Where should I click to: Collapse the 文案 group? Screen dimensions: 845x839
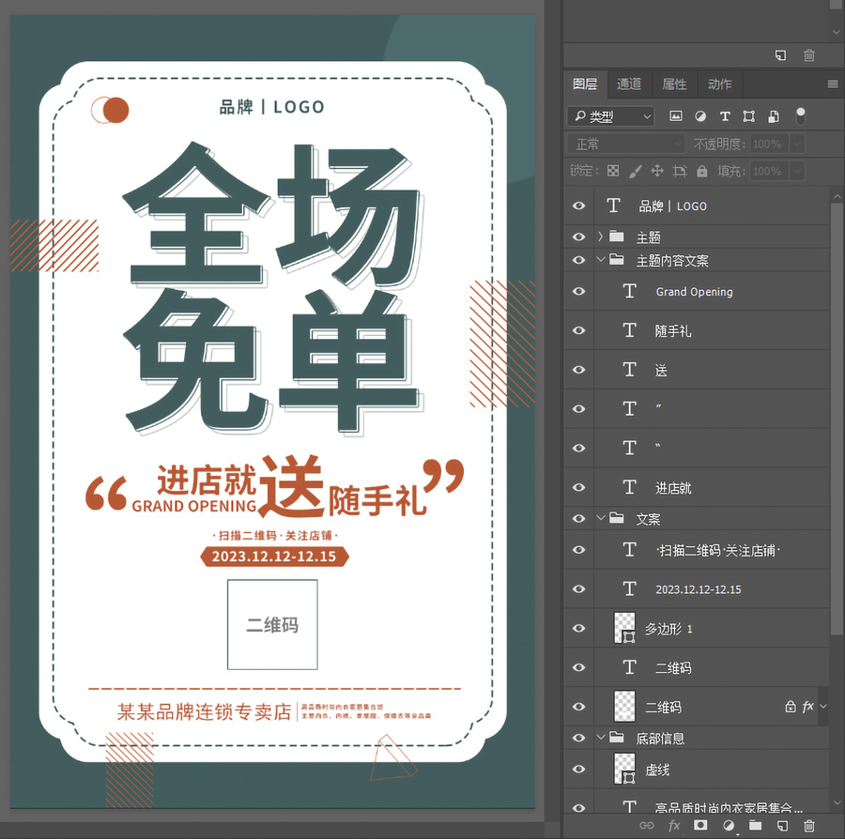pyautogui.click(x=601, y=518)
